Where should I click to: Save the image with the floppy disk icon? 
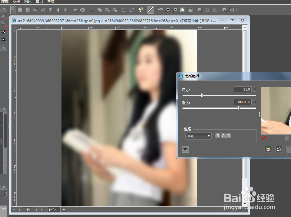(x=51, y=10)
